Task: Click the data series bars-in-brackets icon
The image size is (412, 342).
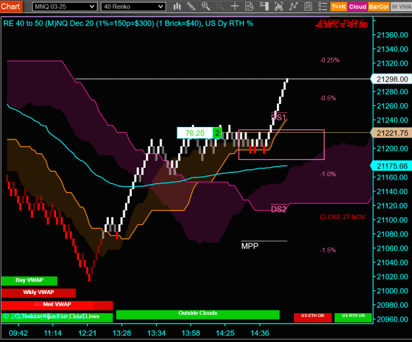Action: 279,7
